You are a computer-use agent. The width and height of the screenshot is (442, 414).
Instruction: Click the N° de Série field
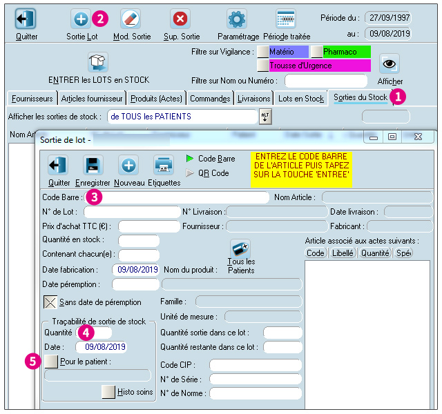coord(256,379)
